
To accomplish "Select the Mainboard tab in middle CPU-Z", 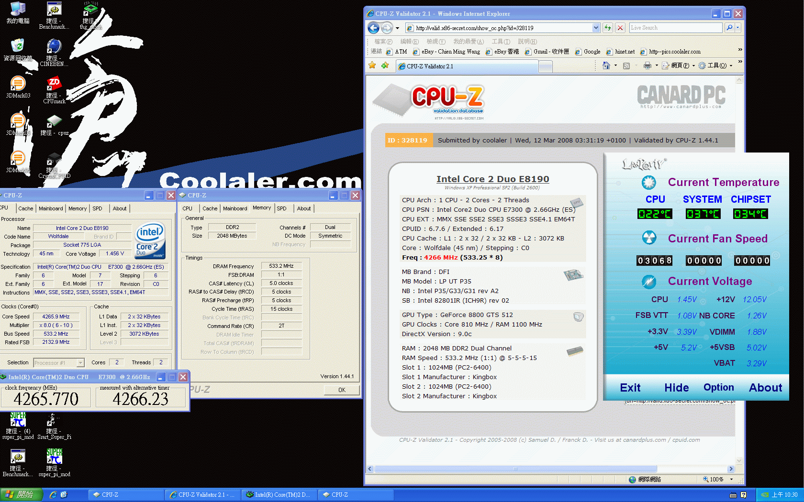I will 235,208.
